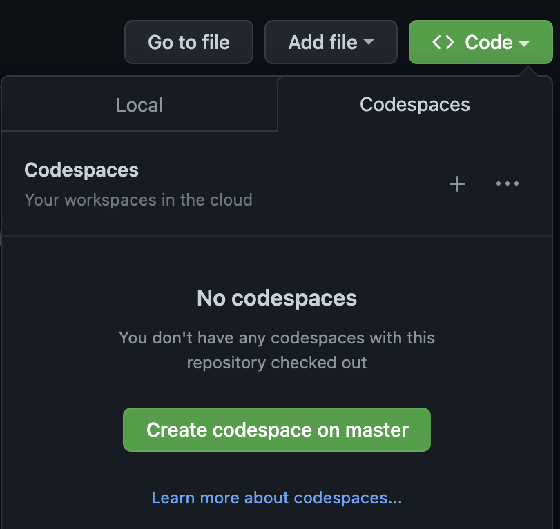Click 'You don't have any codespaces' message
560x529 pixels.
[x=277, y=350]
